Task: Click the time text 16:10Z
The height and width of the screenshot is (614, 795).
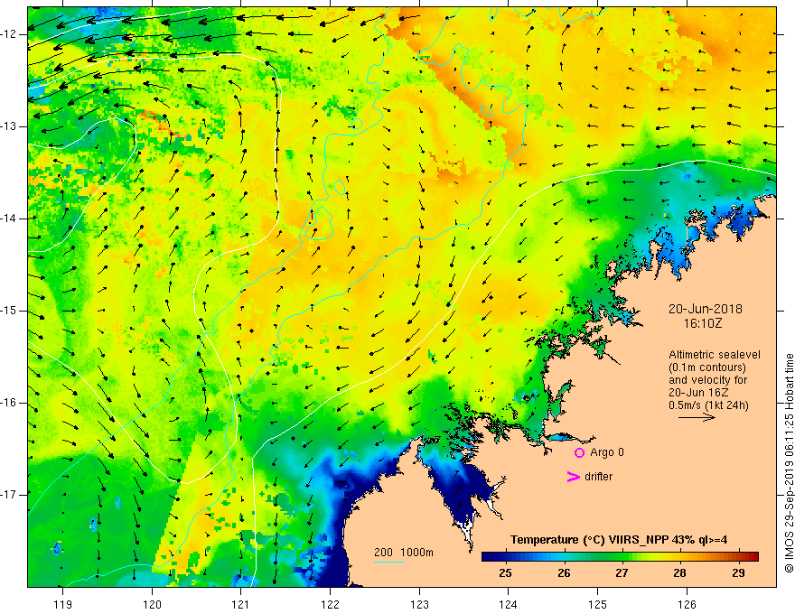Action: point(702,323)
